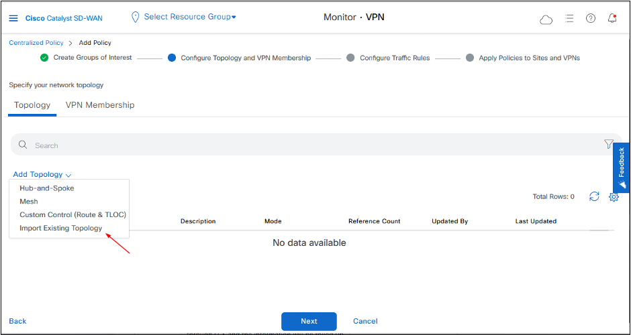Select Custom Control (Route & TLOC)
The height and width of the screenshot is (335, 631).
(x=72, y=214)
